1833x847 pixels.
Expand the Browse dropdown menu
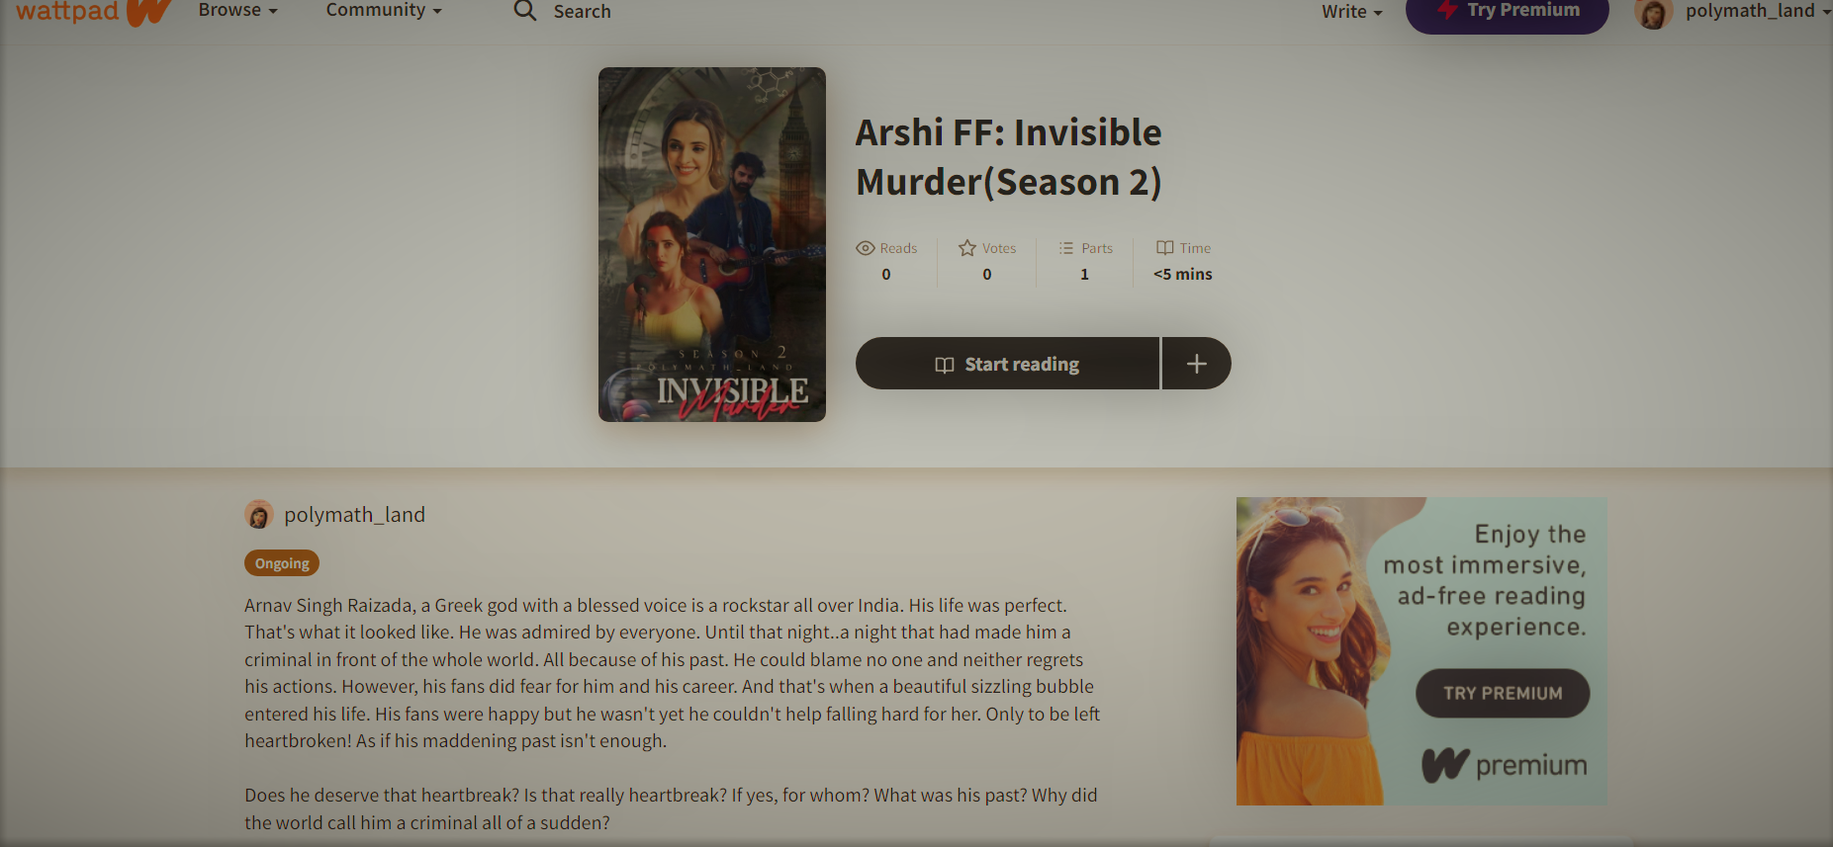tap(237, 11)
